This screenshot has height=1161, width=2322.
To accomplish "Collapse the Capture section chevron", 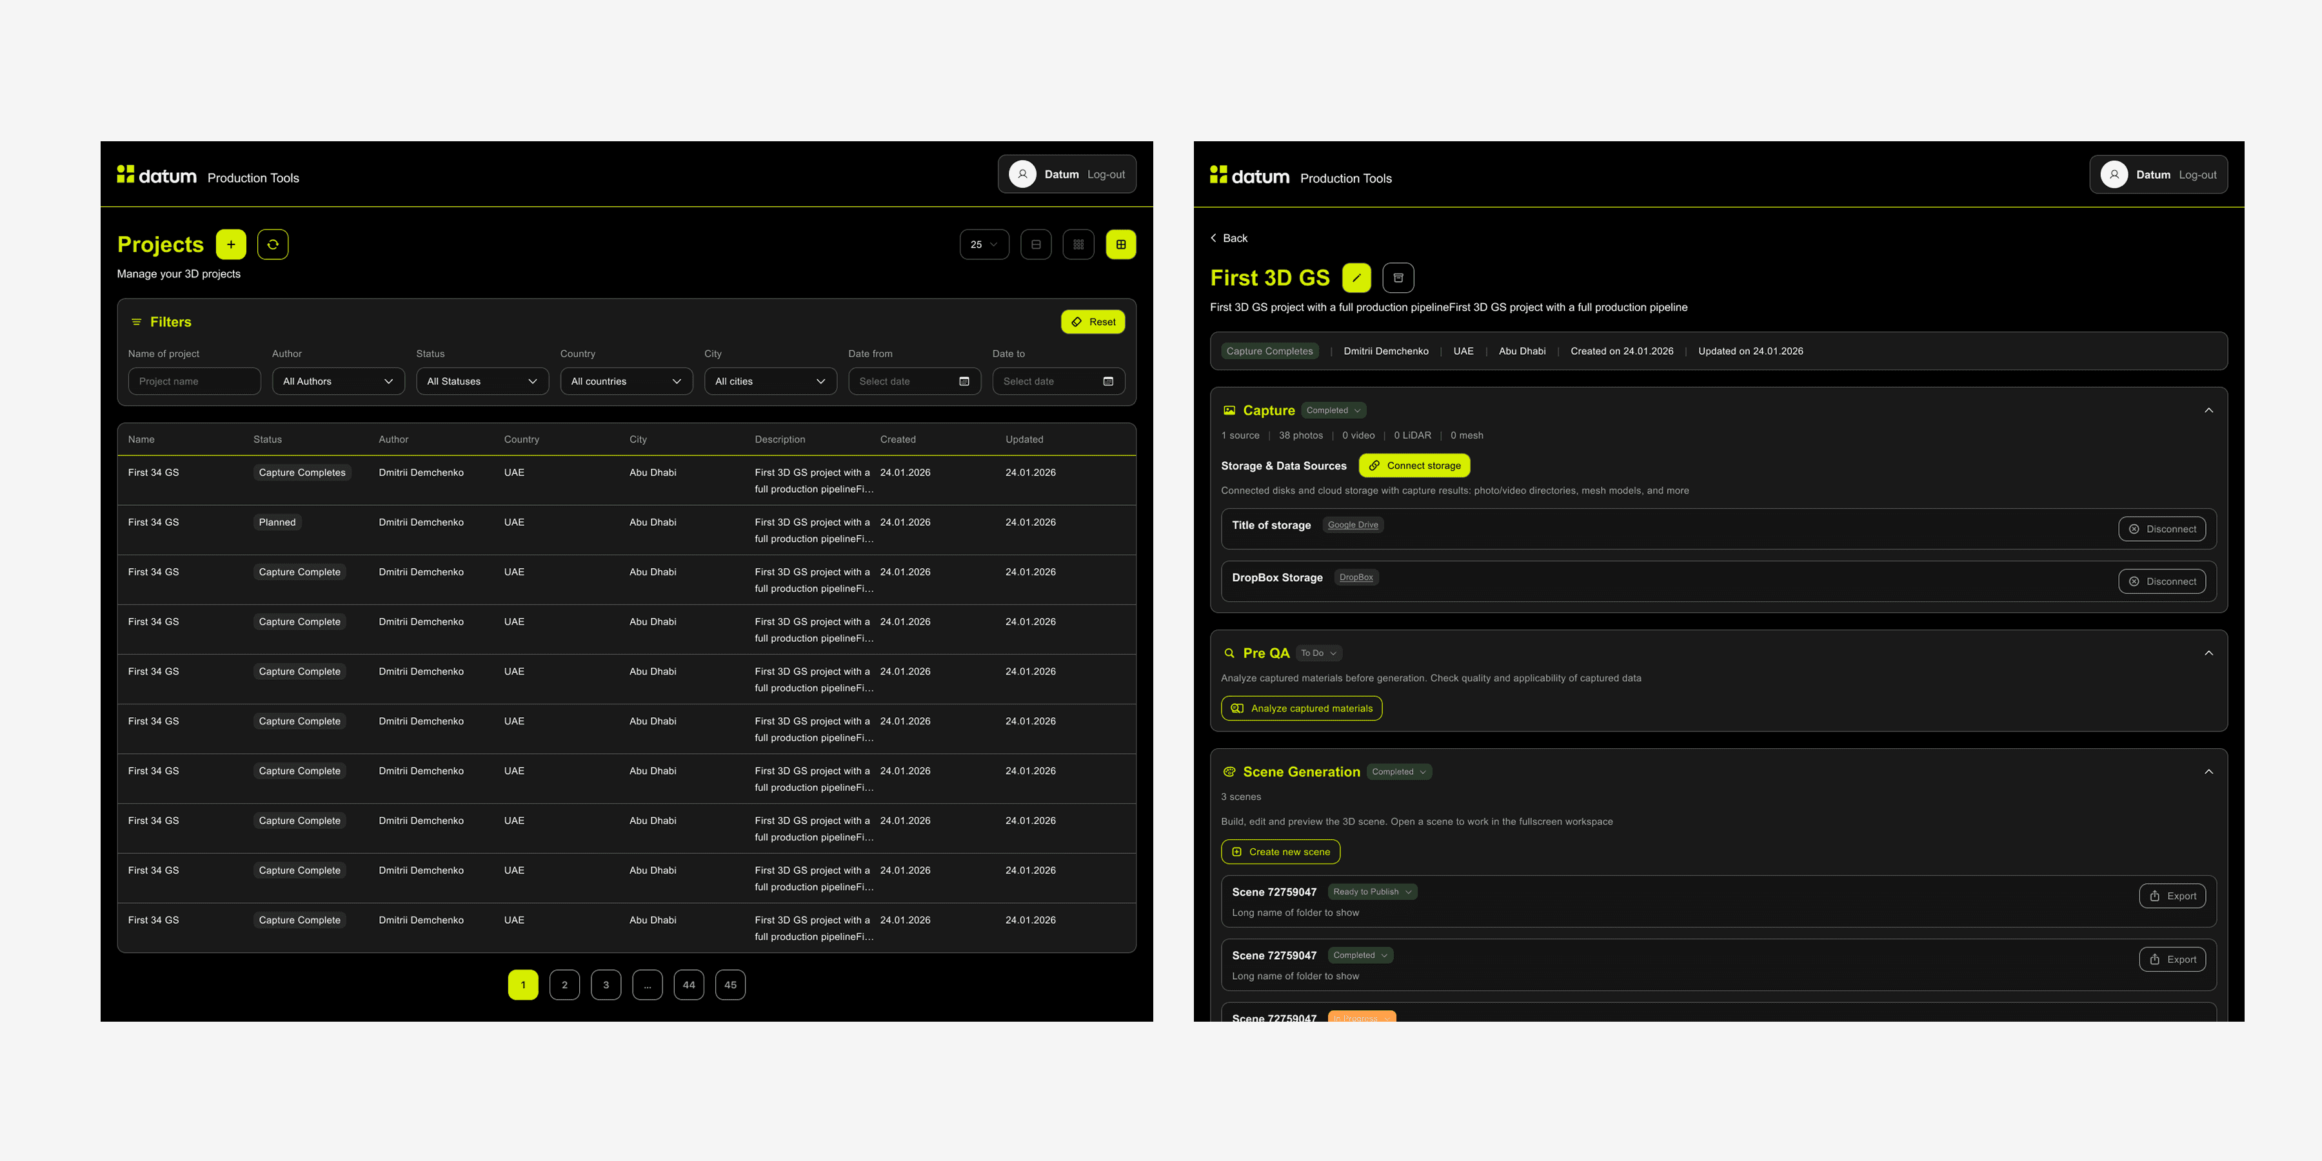I will 2208,410.
